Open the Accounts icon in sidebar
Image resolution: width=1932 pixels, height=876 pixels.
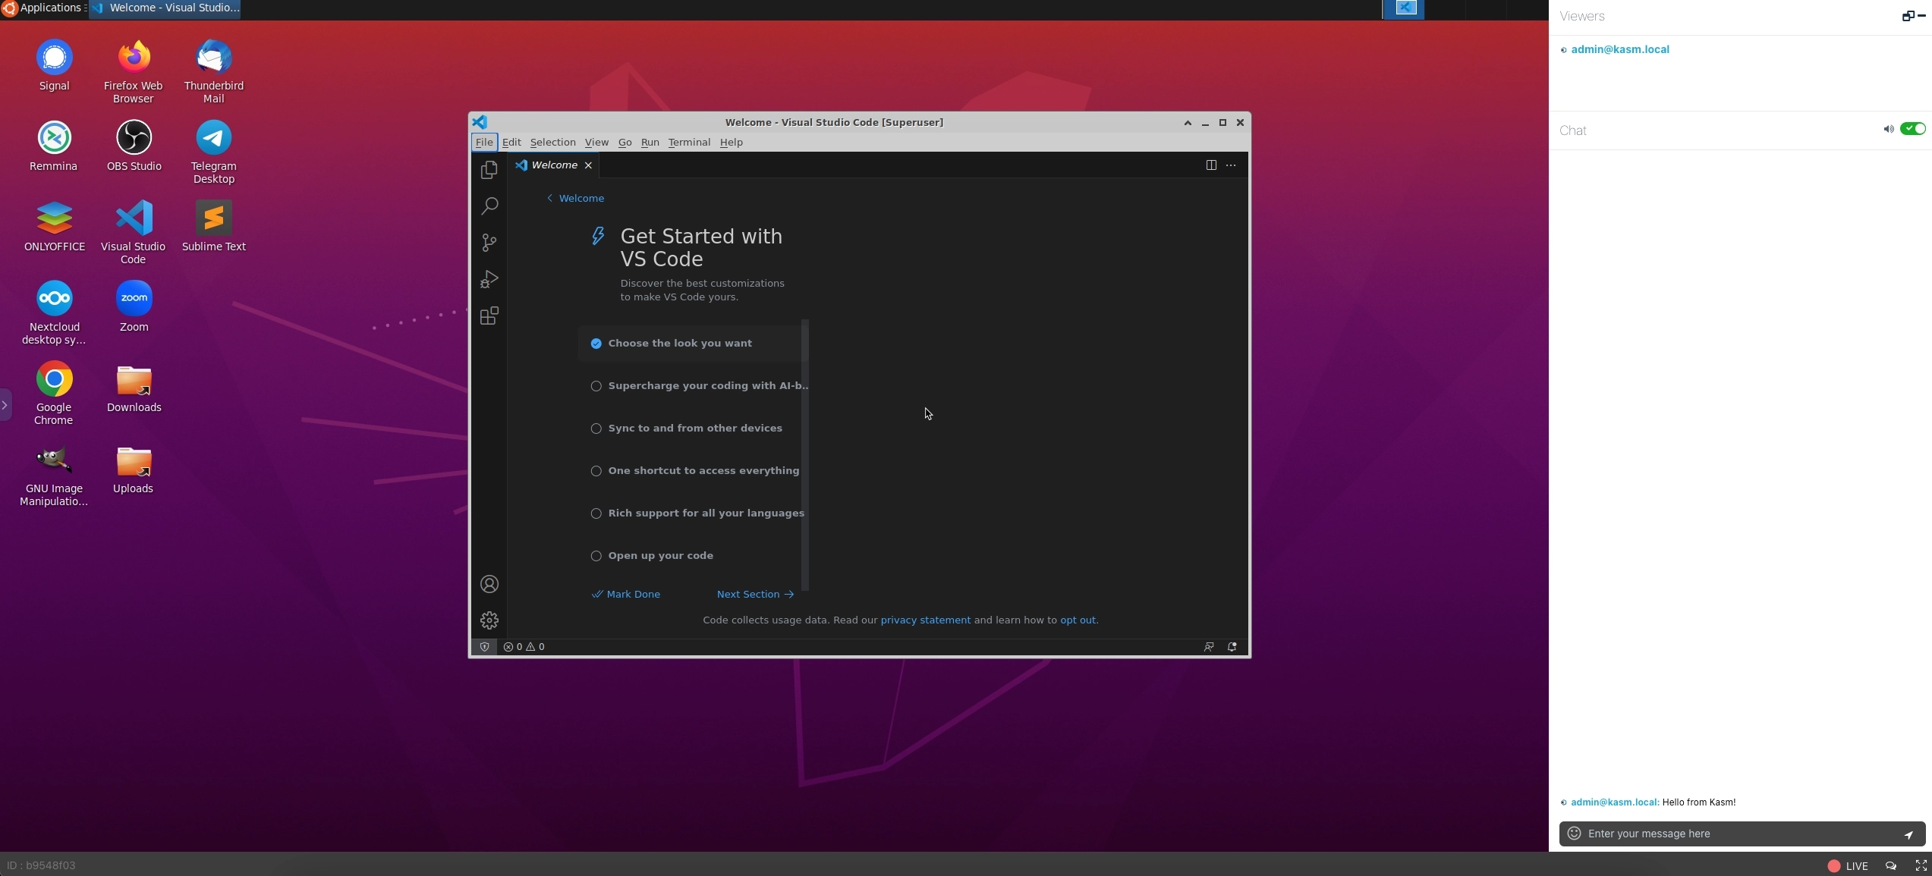[x=488, y=584]
